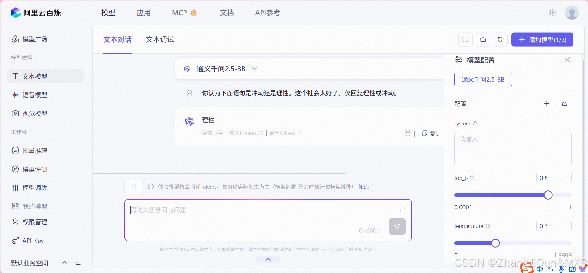
Task: Open 权限管理 in the sidebar
Action: tap(29, 222)
